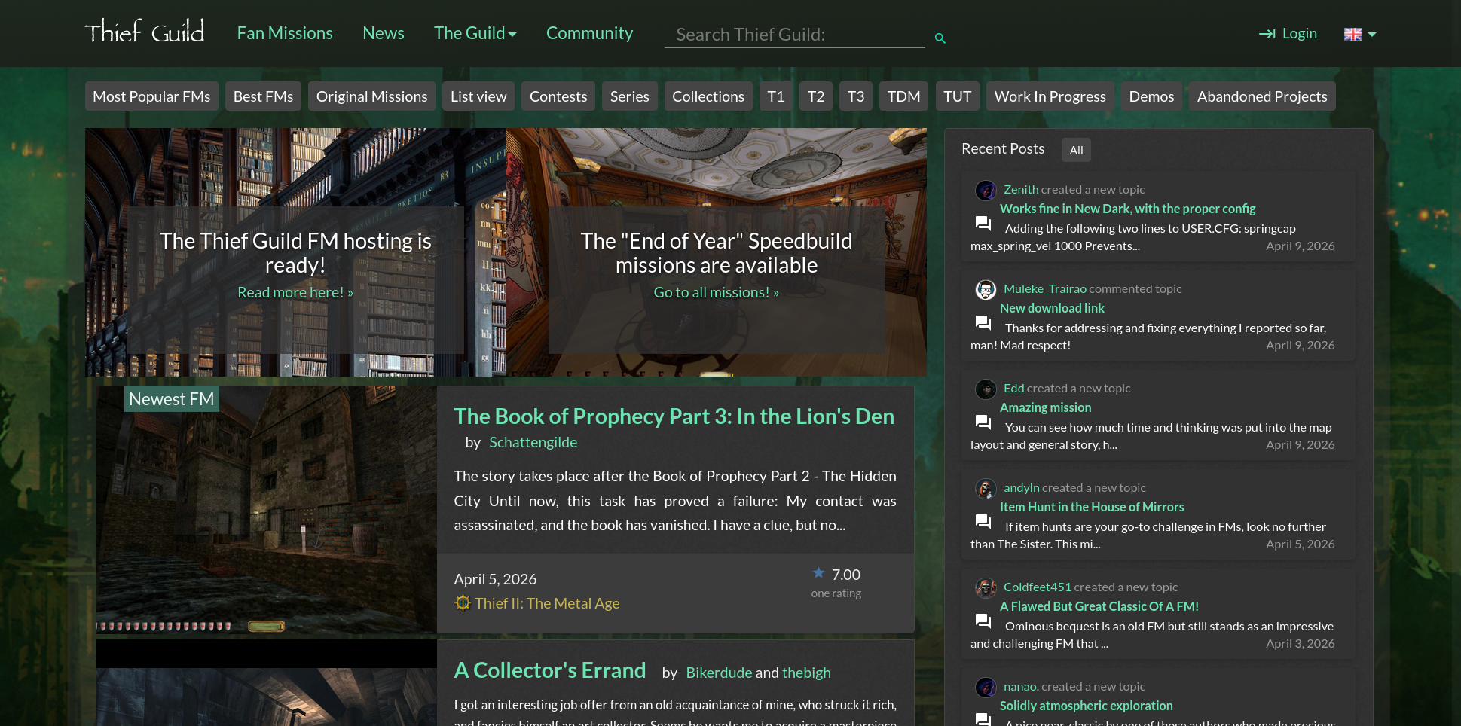
Task: Click the Login arrow icon
Action: click(1265, 33)
